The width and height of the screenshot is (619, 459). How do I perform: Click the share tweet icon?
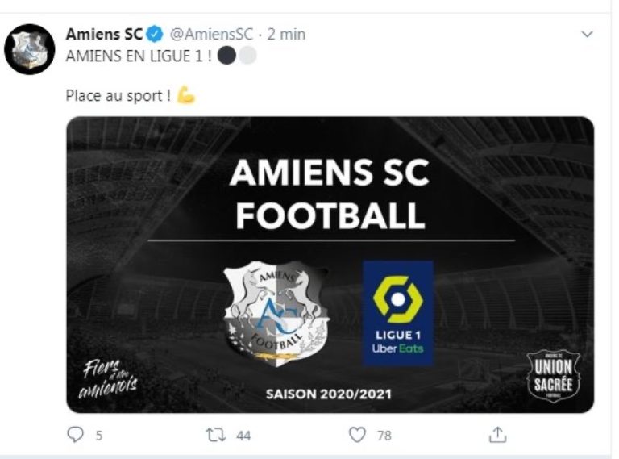coord(498,435)
